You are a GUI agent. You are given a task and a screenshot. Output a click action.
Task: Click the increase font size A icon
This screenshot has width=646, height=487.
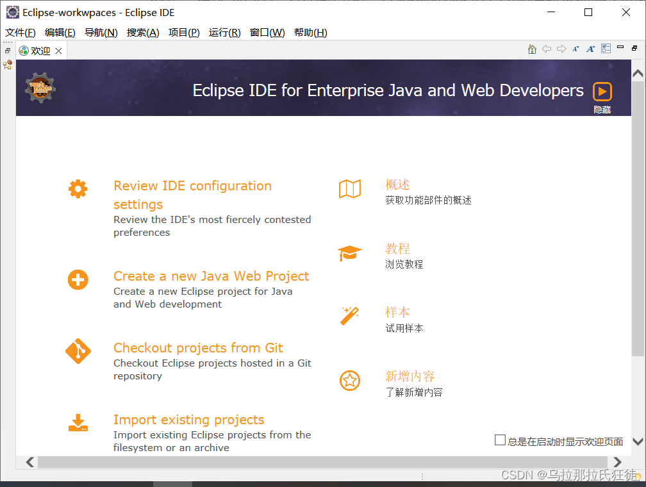(x=590, y=49)
